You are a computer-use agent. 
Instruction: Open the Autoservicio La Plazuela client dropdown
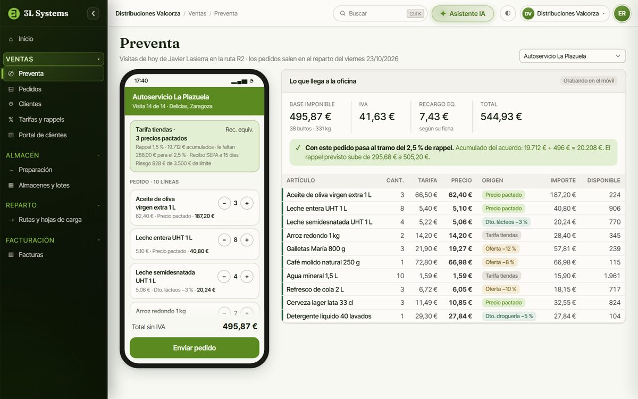[572, 56]
